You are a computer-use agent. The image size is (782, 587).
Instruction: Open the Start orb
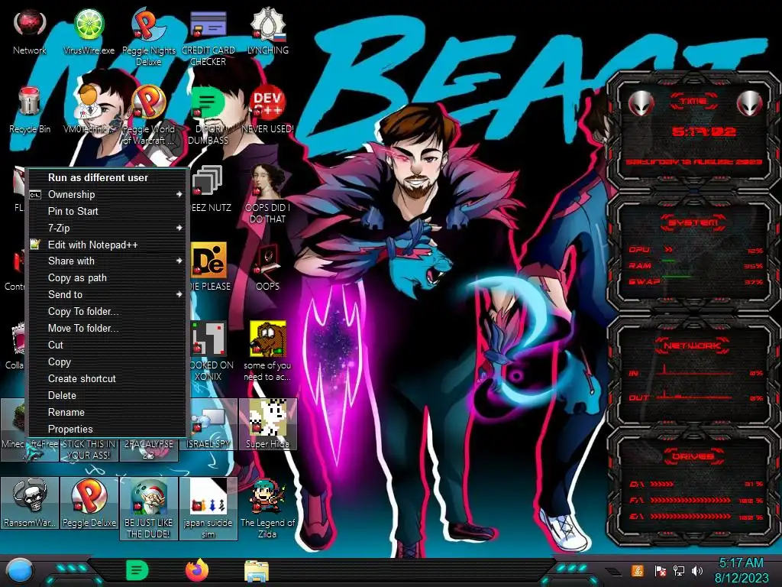pos(19,570)
